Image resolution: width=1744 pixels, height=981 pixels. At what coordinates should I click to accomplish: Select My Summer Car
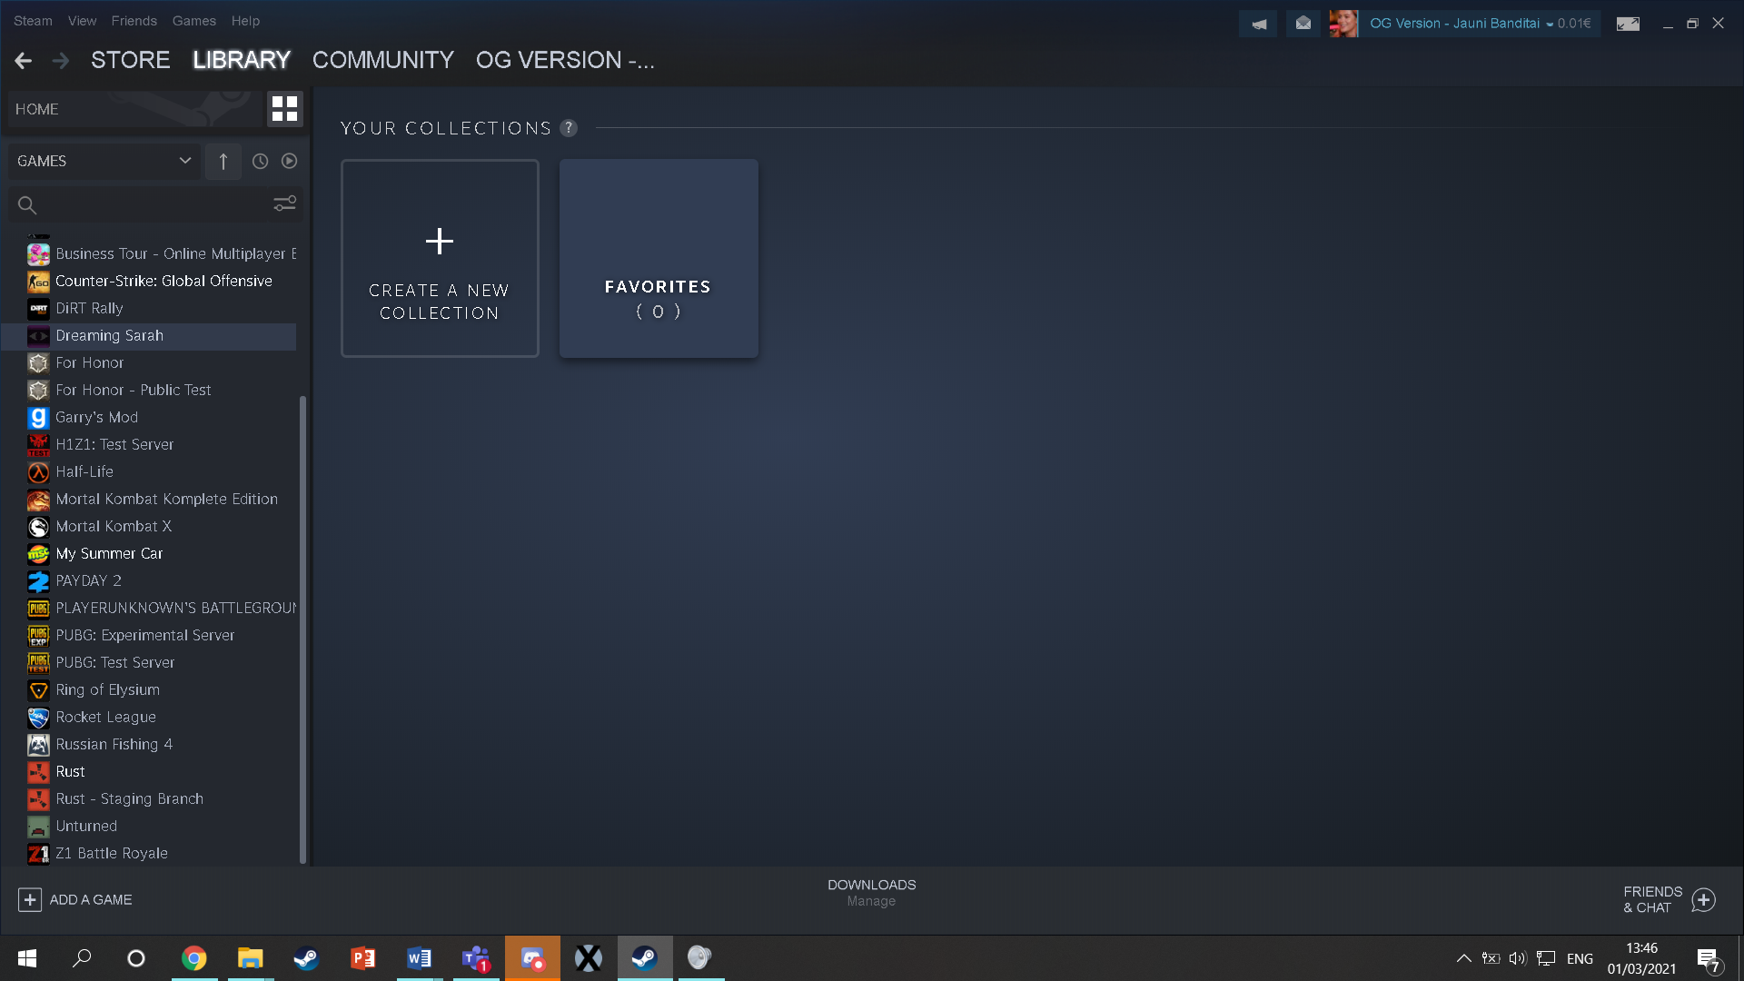(x=109, y=553)
